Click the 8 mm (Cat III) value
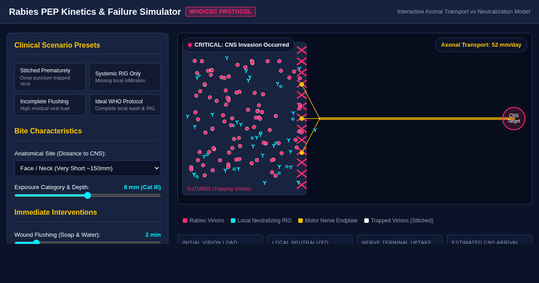Screen dimensions: 539x283 [x=142, y=187]
